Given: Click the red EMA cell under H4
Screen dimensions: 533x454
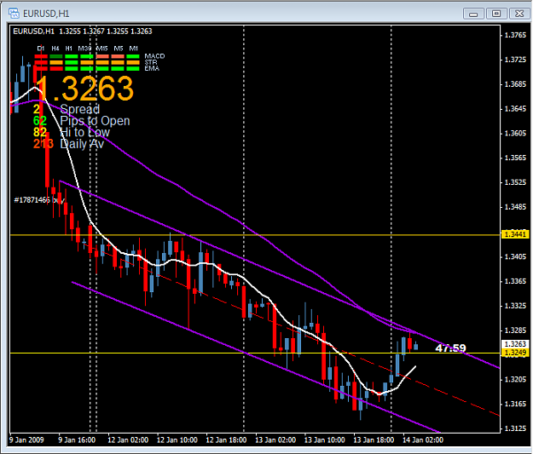Looking at the screenshot, I should coord(56,69).
